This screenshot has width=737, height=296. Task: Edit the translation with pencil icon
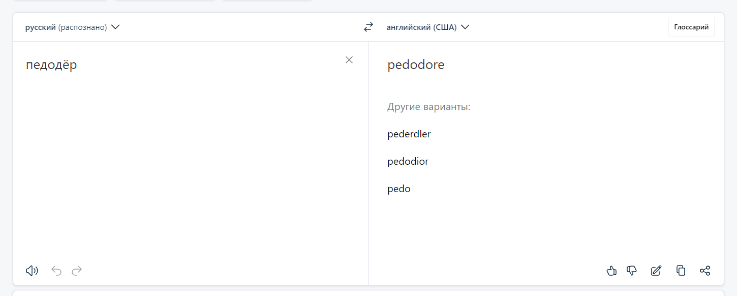pos(656,271)
